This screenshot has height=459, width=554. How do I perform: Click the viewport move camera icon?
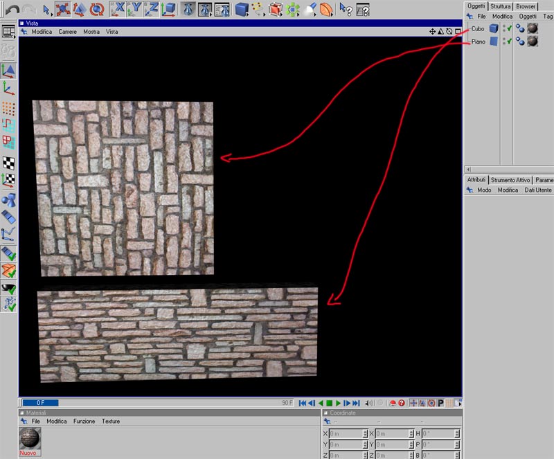[x=432, y=32]
